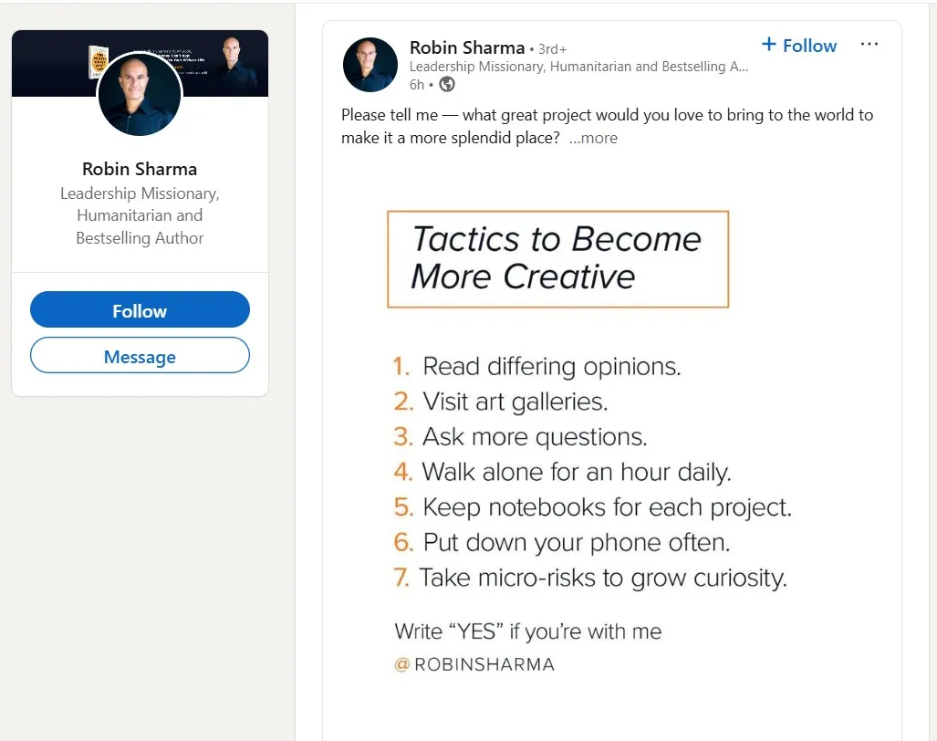Click the "@ROBINSHARMA" handle in the image
The image size is (937, 741).
474,664
